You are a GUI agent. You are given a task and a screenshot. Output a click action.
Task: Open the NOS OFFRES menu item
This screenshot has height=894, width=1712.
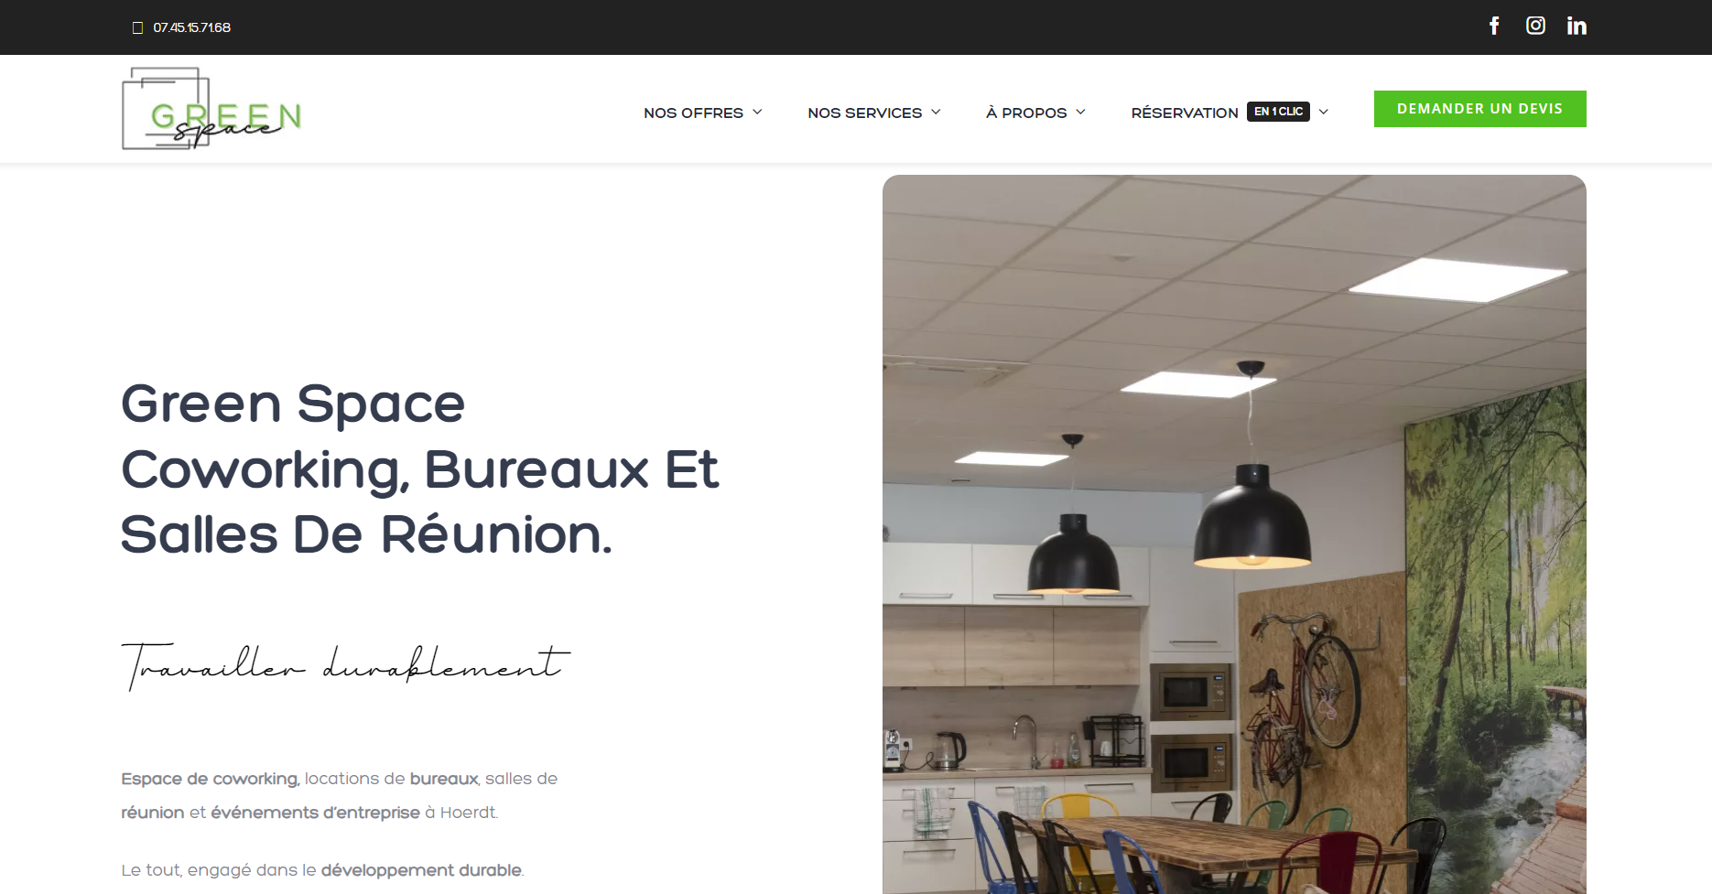[x=693, y=113]
